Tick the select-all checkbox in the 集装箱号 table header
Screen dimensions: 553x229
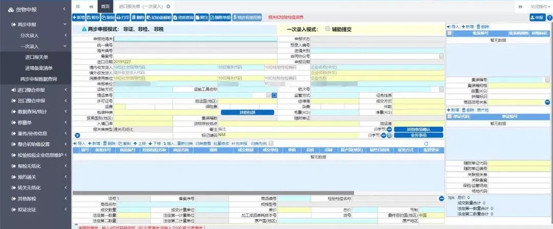click(x=449, y=33)
